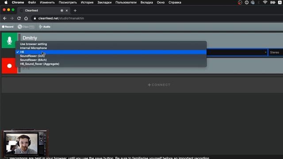Screen dimensions: 283x159
Task: Click the battery status icon
Action: pyautogui.click(x=272, y=2)
